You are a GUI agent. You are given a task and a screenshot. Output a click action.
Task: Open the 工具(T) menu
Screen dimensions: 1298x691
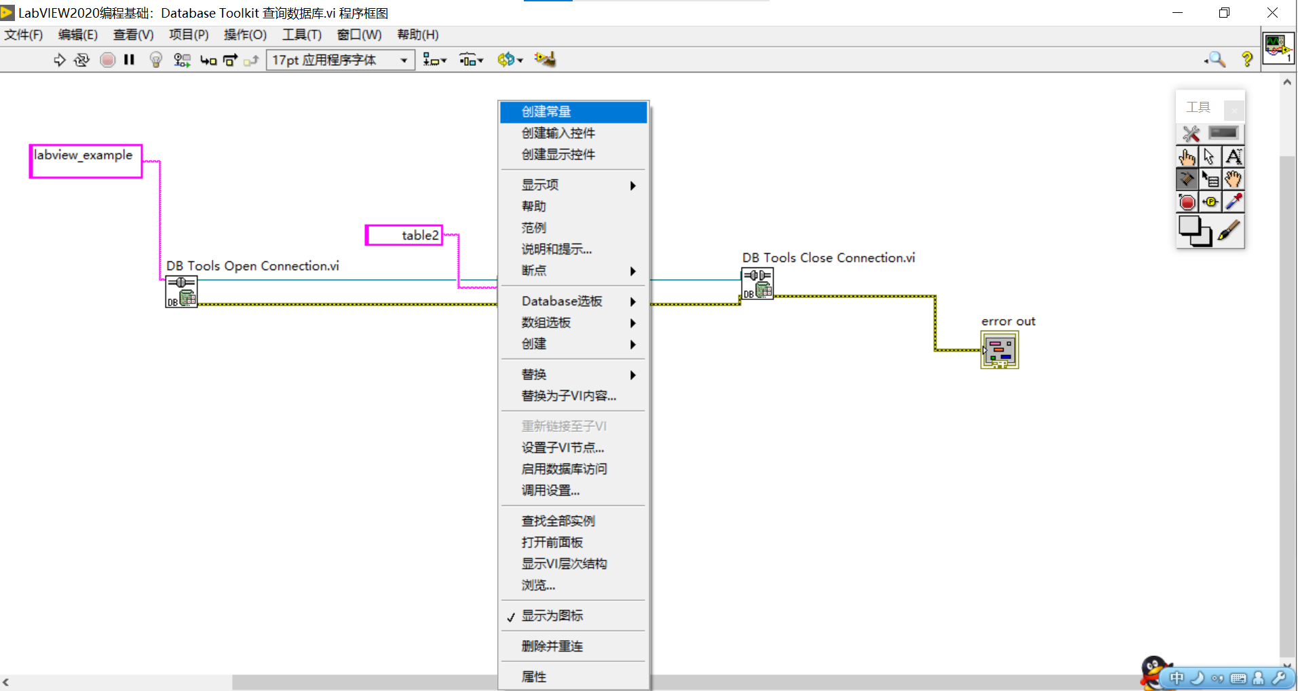click(301, 35)
